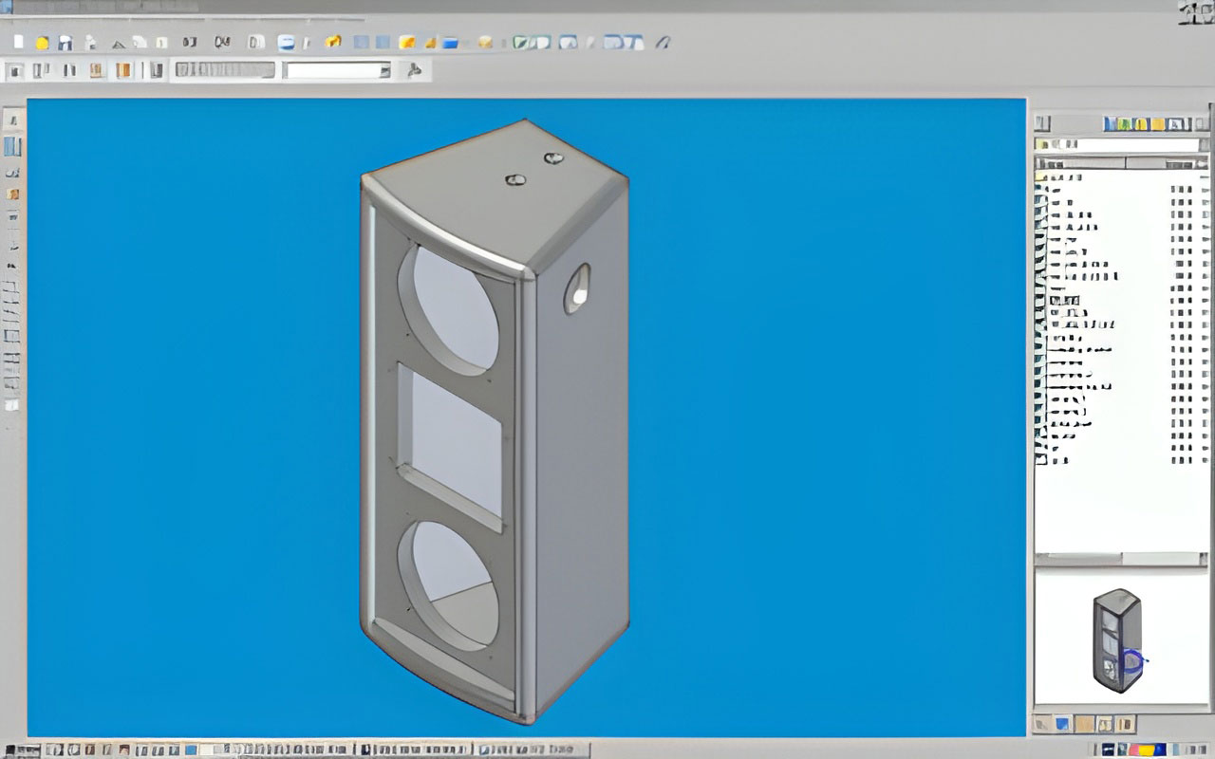Click the blue folder icon in top toolbar

pyautogui.click(x=450, y=42)
